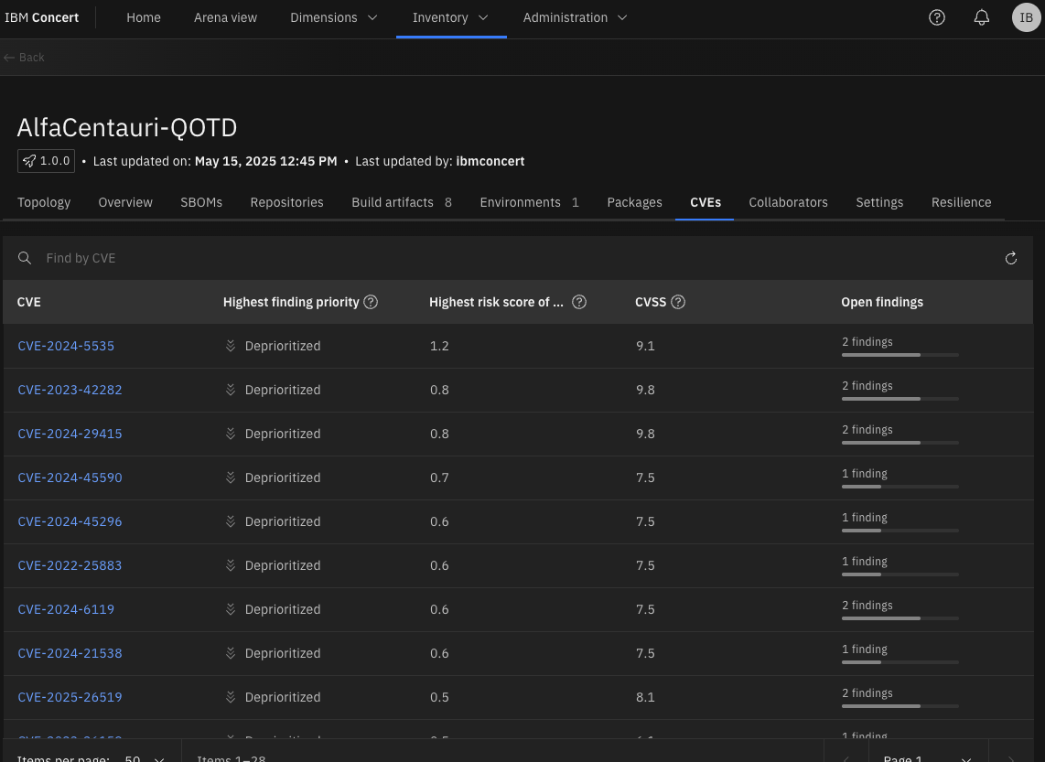Open the IB user avatar menu
Viewport: 1045px width, 762px height.
(1027, 18)
